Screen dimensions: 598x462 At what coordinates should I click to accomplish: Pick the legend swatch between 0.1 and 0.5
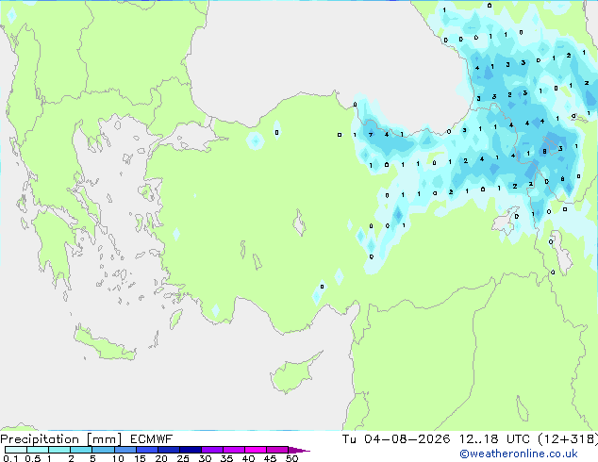(x=16, y=450)
